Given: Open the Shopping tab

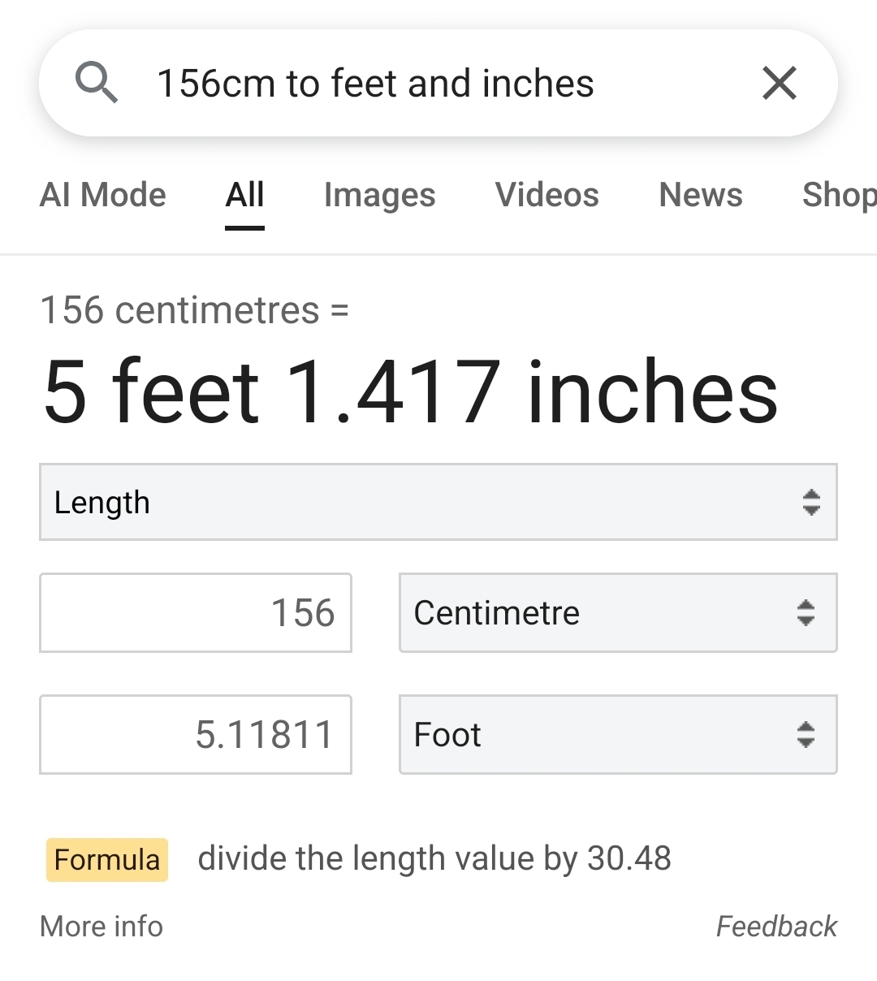Looking at the screenshot, I should pyautogui.click(x=839, y=195).
